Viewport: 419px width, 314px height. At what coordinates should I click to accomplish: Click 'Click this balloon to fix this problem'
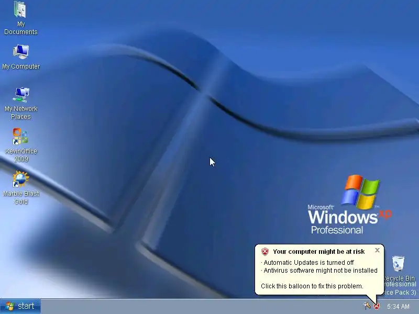312,286
